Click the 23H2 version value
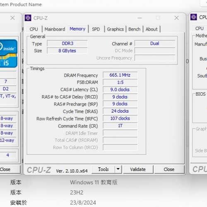Image resolution: width=207 pixels, height=207 pixels. click(77, 193)
